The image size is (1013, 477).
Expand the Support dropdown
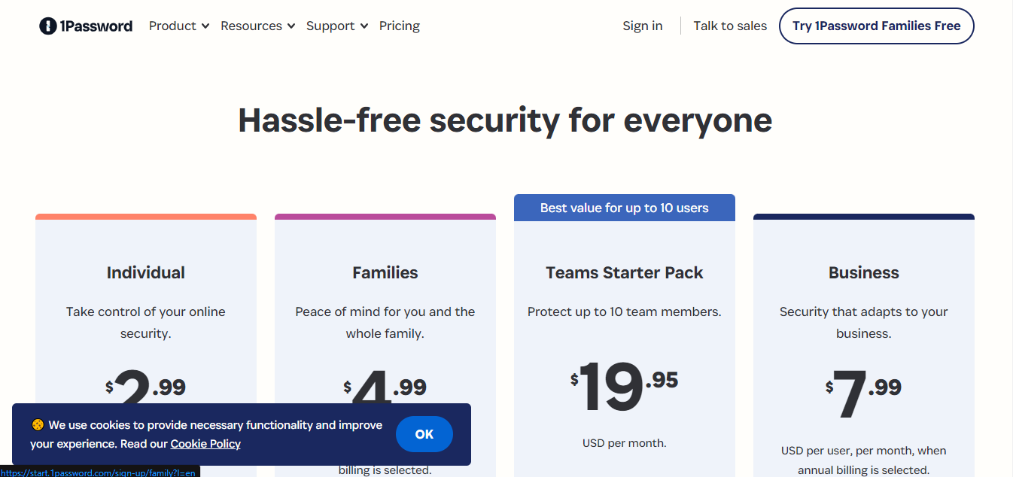point(336,26)
